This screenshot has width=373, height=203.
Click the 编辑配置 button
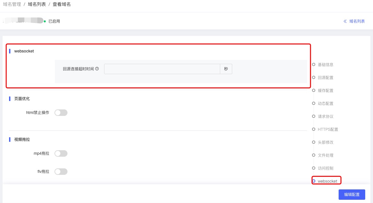pyautogui.click(x=352, y=195)
